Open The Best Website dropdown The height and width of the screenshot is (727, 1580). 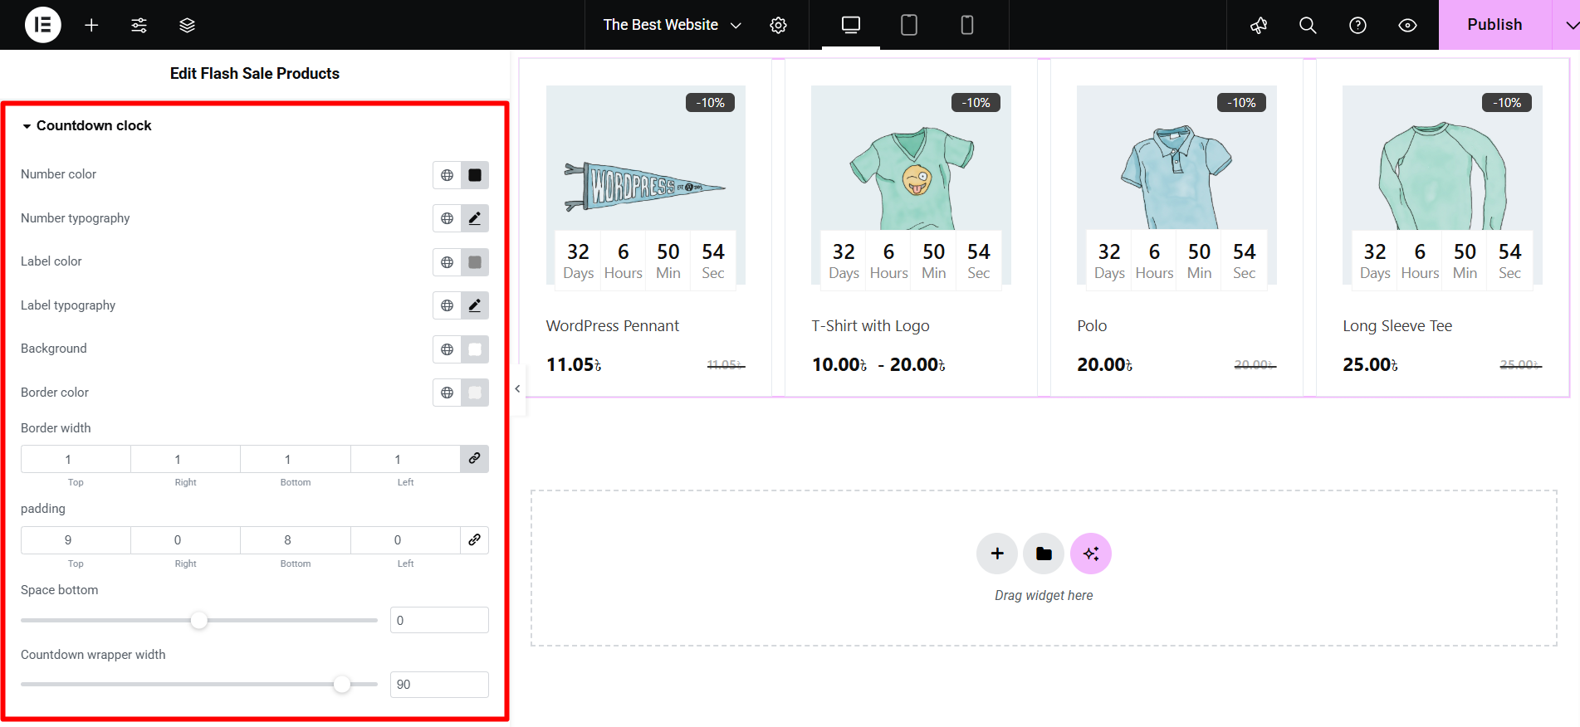click(x=671, y=25)
